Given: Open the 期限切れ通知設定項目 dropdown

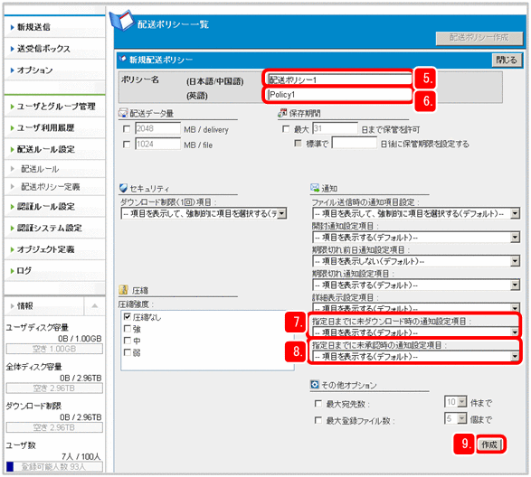Looking at the screenshot, I should pyautogui.click(x=416, y=285).
